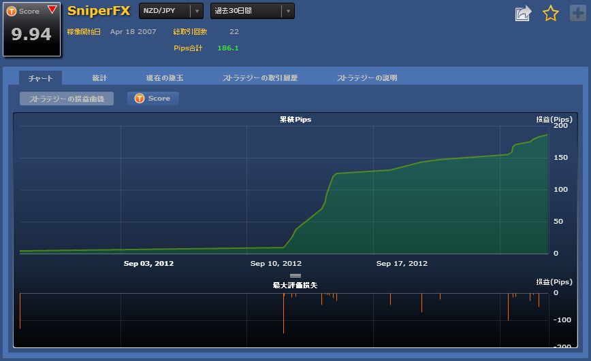591x361 pixels.
Task: Open the NZD/JPY currency pair dropdown
Action: point(171,11)
